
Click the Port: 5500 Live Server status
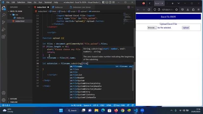[x=119, y=105]
